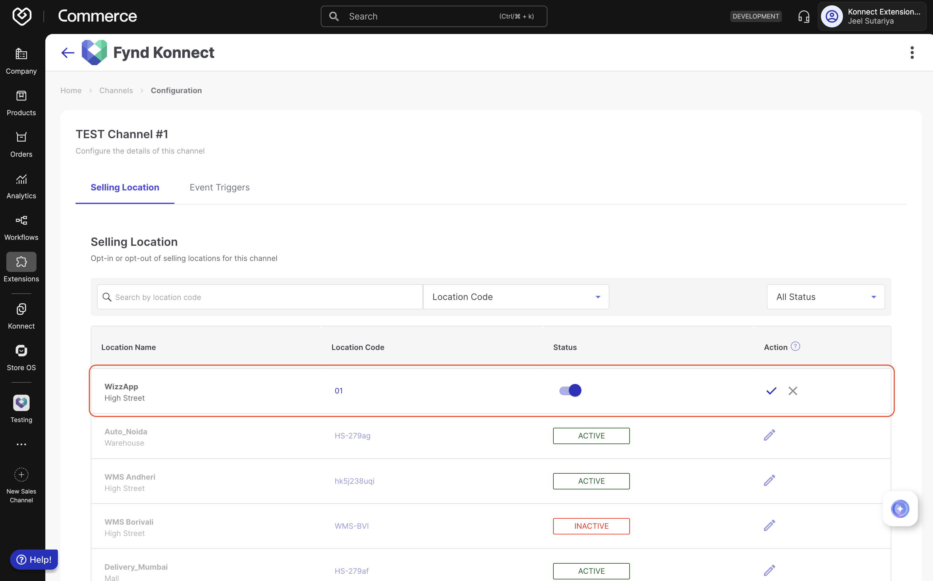
Task: Open the floating AI assistant button
Action: click(x=900, y=509)
